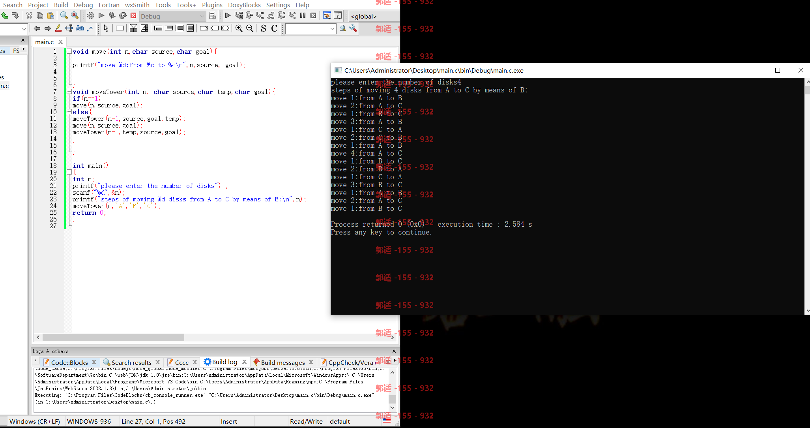This screenshot has width=810, height=428.
Task: Open the search text combo box
Action: (311, 29)
